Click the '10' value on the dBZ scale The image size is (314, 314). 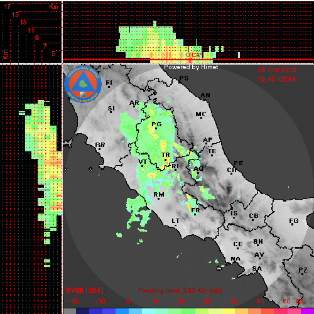click(x=154, y=301)
